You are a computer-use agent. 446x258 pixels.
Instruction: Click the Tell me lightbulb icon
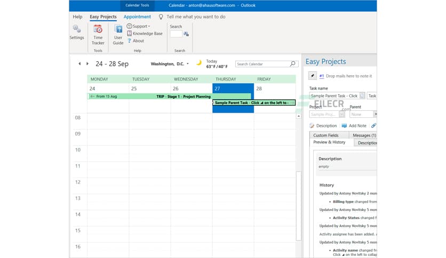[161, 17]
